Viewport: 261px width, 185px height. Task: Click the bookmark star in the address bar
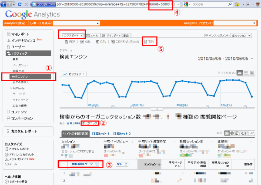click(174, 4)
